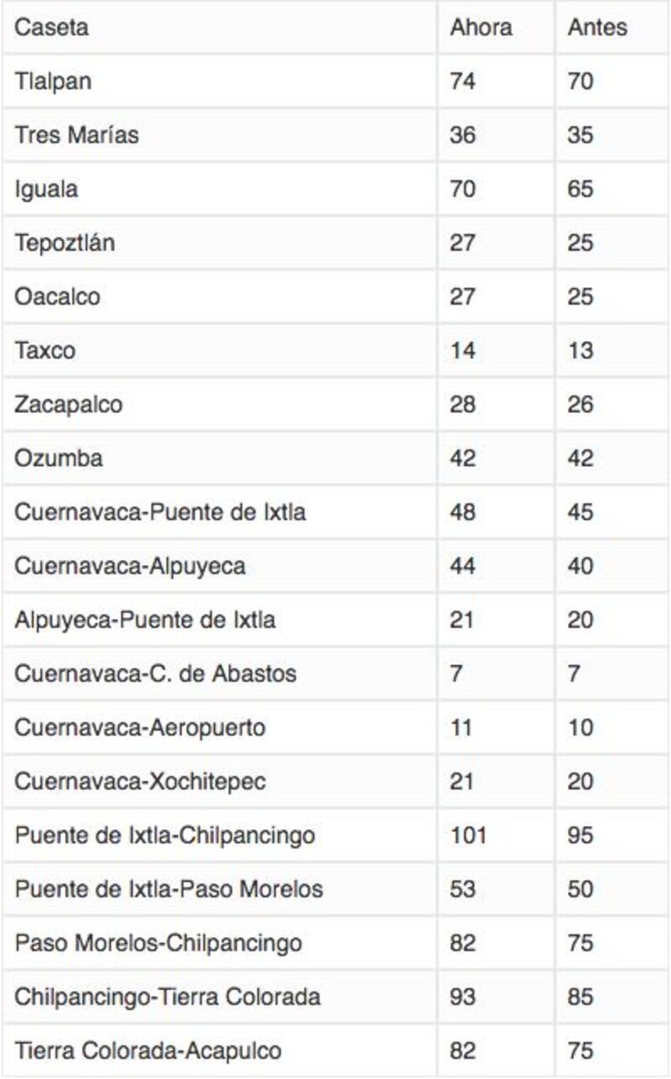
Task: Click the Tres Marías caseta name
Action: coord(76,135)
